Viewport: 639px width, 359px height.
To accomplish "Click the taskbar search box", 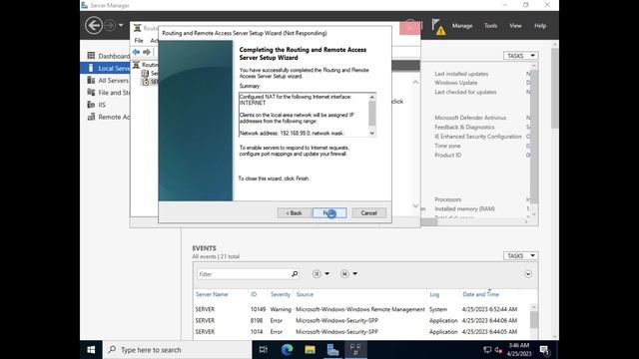I will pyautogui.click(x=177, y=350).
